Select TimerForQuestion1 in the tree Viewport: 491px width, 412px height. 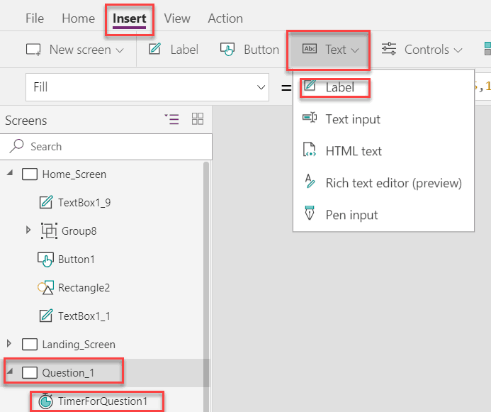point(103,401)
